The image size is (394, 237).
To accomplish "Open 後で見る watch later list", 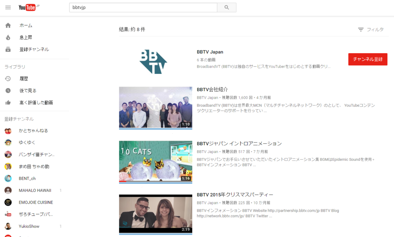I will [28, 91].
